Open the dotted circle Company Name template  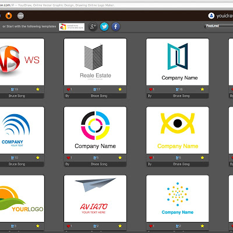pyautogui.click(x=178, y=199)
